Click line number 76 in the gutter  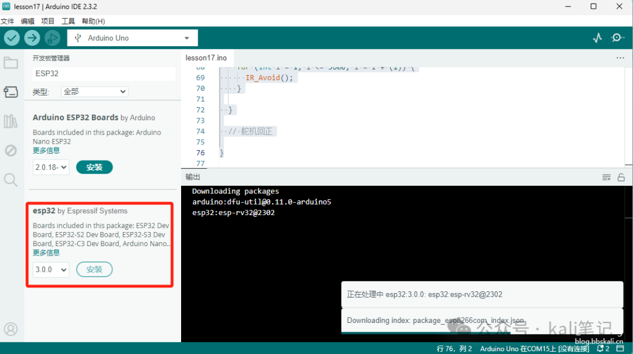click(x=200, y=152)
